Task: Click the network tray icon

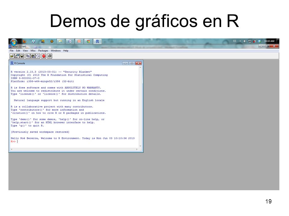Action: 250,41
